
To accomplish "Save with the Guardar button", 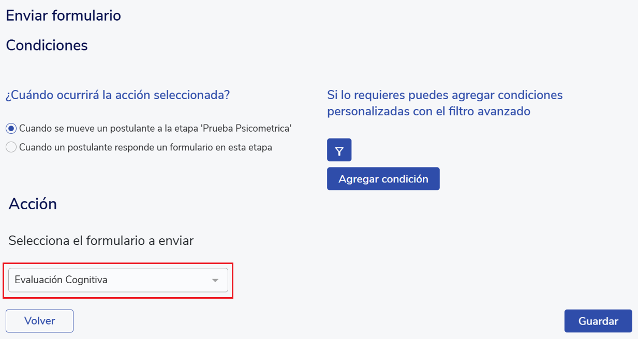I will (x=598, y=321).
